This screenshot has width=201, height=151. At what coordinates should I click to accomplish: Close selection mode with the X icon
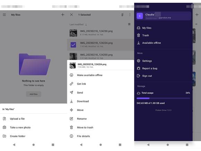[x=71, y=15]
